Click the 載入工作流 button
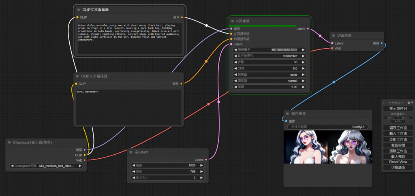 point(398,134)
